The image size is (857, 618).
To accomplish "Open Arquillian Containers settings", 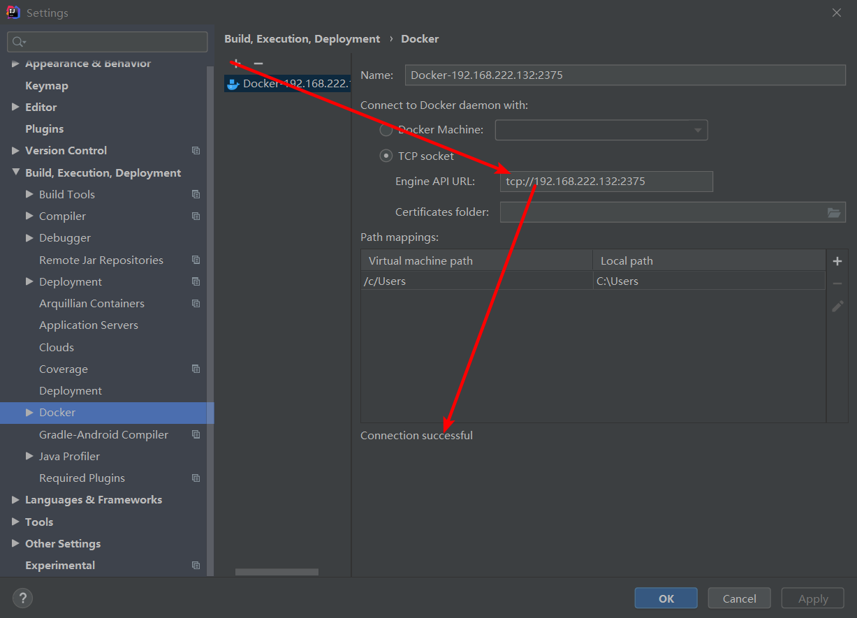I will [91, 304].
